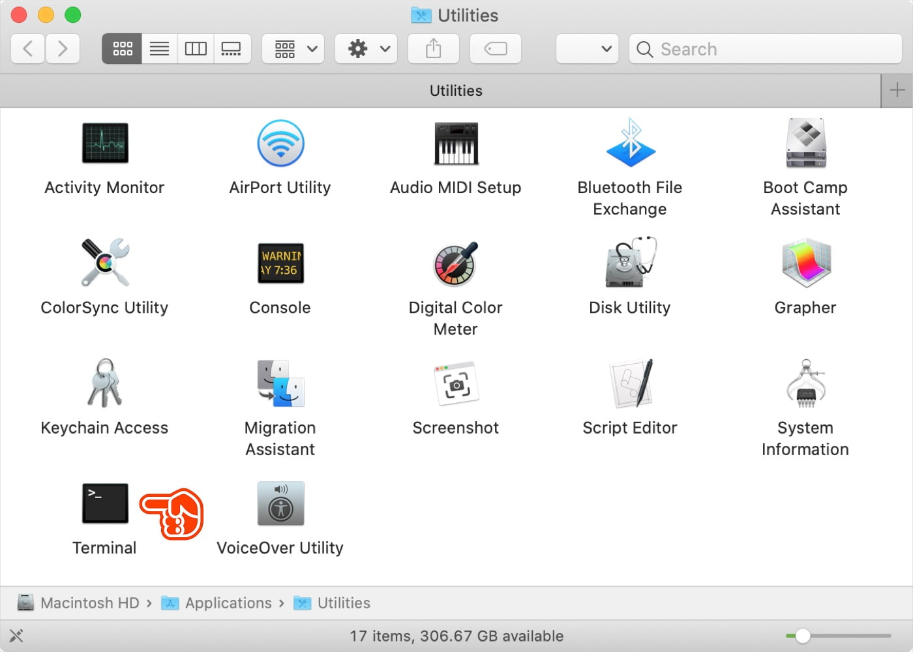Click the Console app icon
The height and width of the screenshot is (652, 913).
click(x=280, y=263)
